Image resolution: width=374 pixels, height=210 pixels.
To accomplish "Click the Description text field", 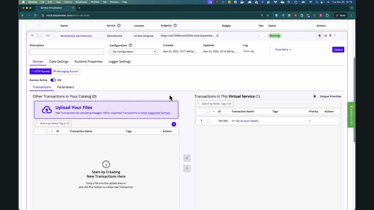I will click(x=67, y=52).
